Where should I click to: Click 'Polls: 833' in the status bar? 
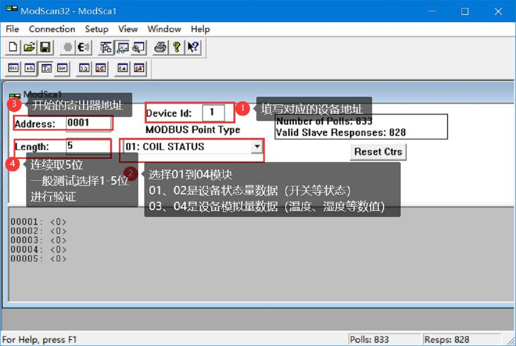point(370,340)
